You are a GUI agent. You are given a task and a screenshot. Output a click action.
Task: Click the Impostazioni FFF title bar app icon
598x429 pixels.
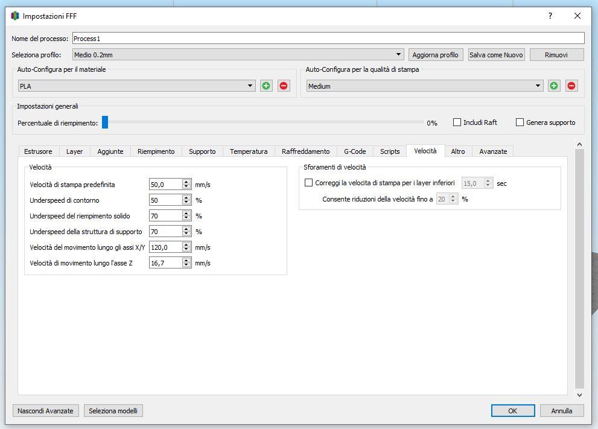click(15, 16)
